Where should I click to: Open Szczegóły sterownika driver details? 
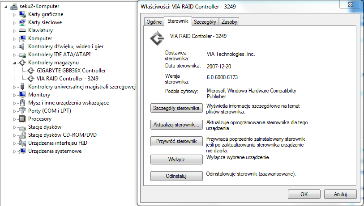(x=176, y=108)
